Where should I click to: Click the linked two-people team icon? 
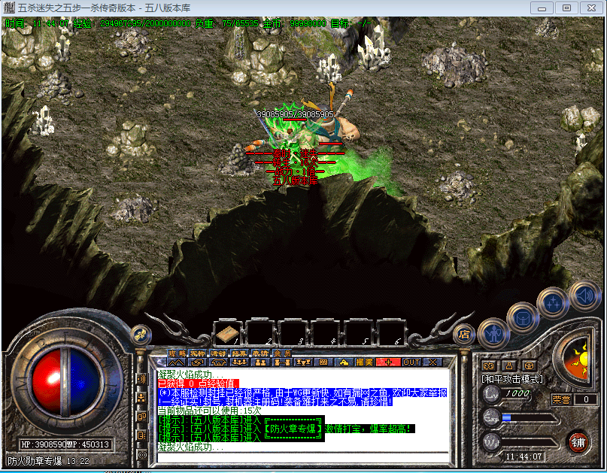tap(282, 362)
